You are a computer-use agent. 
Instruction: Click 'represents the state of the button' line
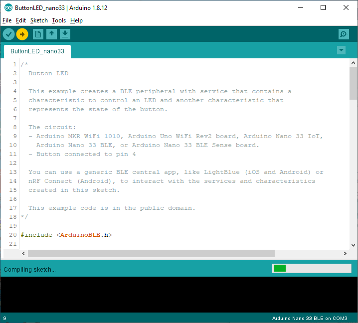click(x=98, y=109)
